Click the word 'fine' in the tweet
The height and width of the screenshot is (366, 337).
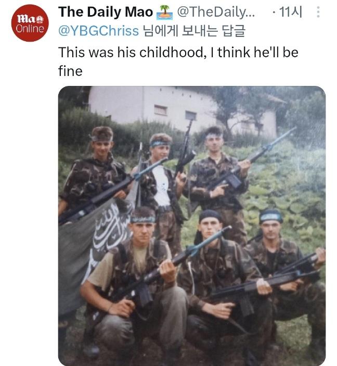[70, 71]
